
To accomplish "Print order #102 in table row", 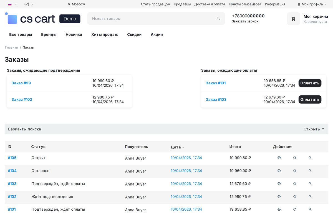I will point(279,197).
